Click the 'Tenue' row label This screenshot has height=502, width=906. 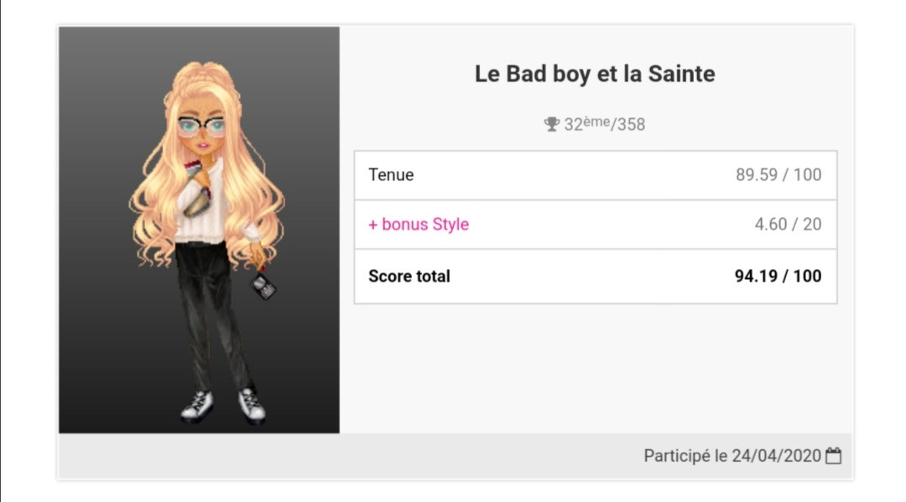point(391,175)
